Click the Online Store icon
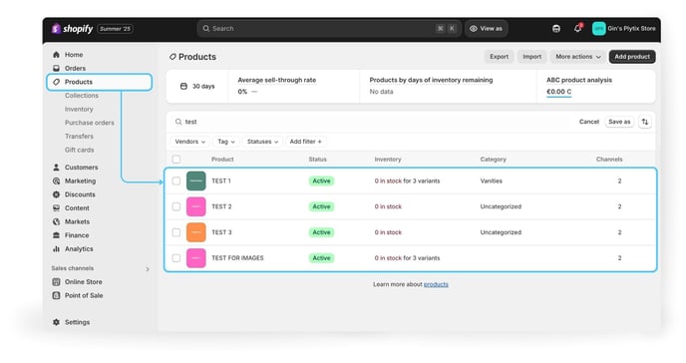 (x=56, y=282)
